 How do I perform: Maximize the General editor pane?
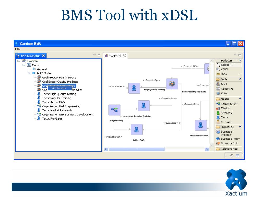pyautogui.click(x=240, y=55)
